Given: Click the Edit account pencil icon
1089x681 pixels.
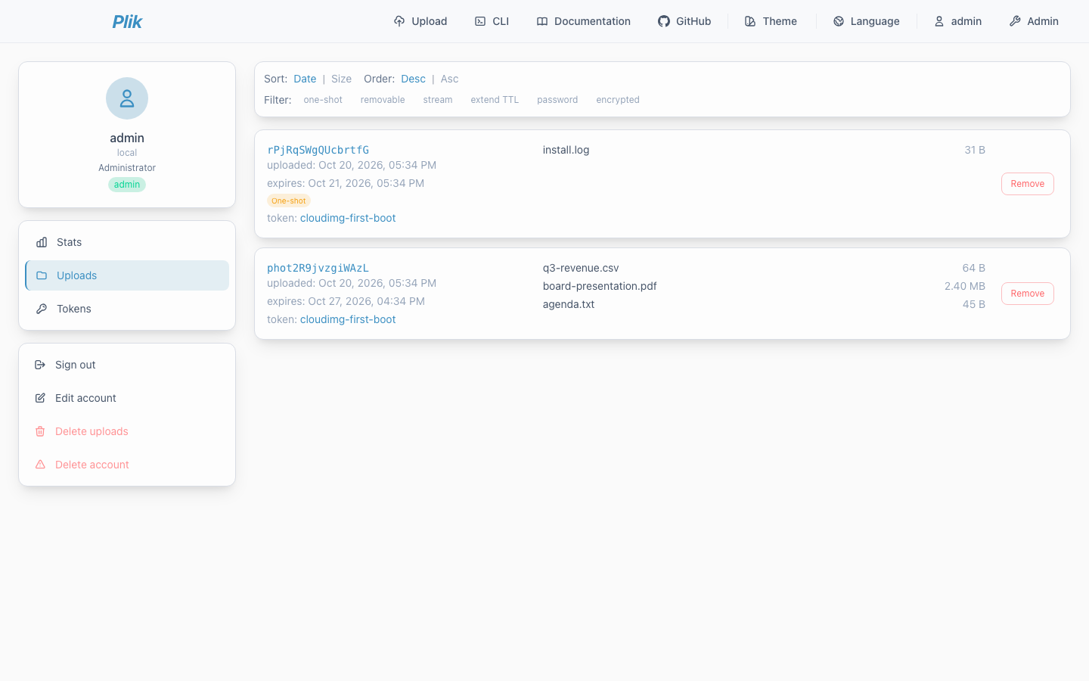Looking at the screenshot, I should 40,398.
